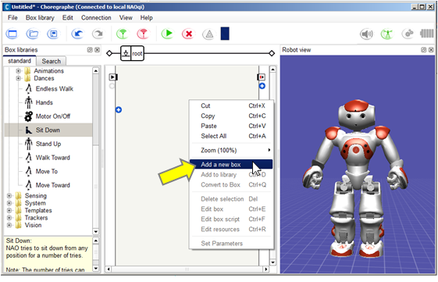Click the blue plus icon under the output port
This screenshot has width=438, height=282.
[x=262, y=86]
